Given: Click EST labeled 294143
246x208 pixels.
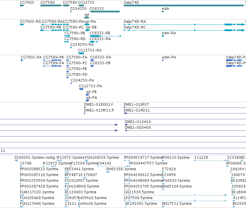Looking at the screenshot, I should [x=104, y=163].
